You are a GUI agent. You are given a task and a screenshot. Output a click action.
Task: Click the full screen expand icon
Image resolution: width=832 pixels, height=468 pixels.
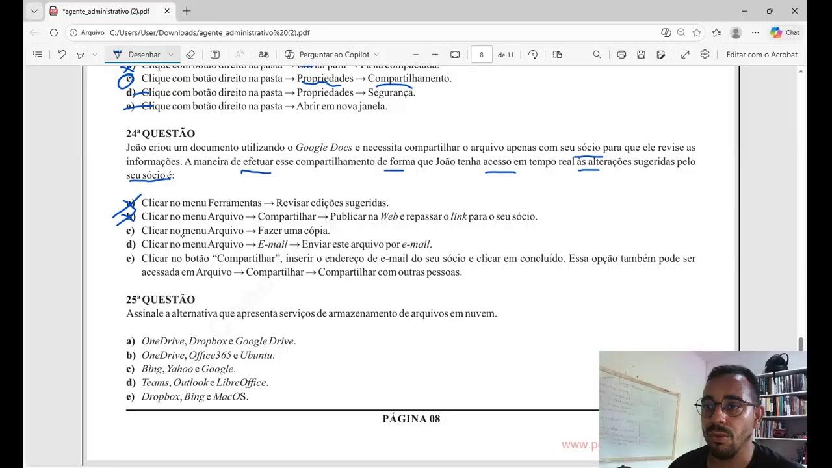(x=685, y=55)
